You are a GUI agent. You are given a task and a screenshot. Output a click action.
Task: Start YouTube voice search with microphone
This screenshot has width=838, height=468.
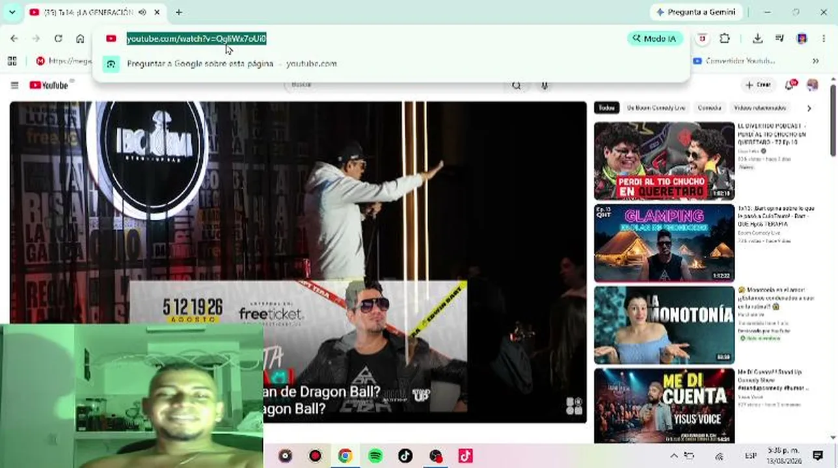point(545,85)
